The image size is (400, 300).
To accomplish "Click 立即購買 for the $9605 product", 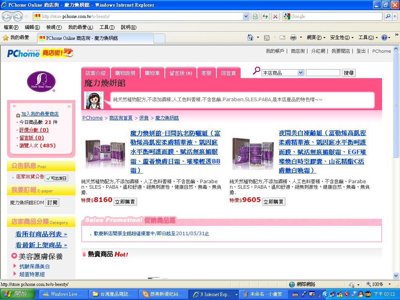I will [274, 202].
